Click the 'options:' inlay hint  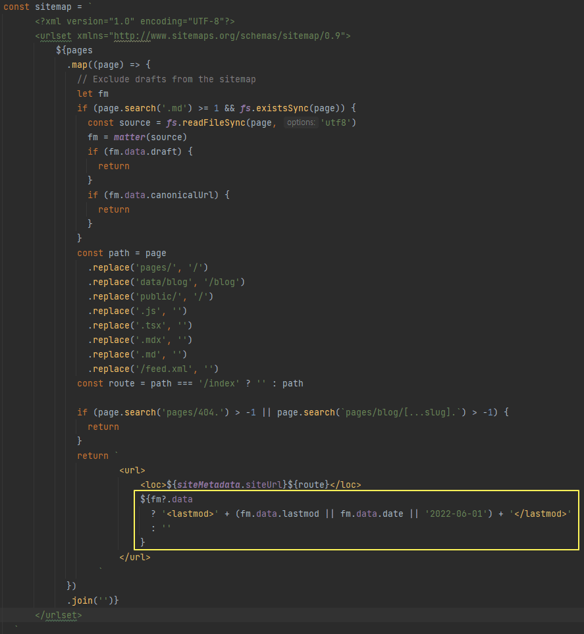pos(301,122)
